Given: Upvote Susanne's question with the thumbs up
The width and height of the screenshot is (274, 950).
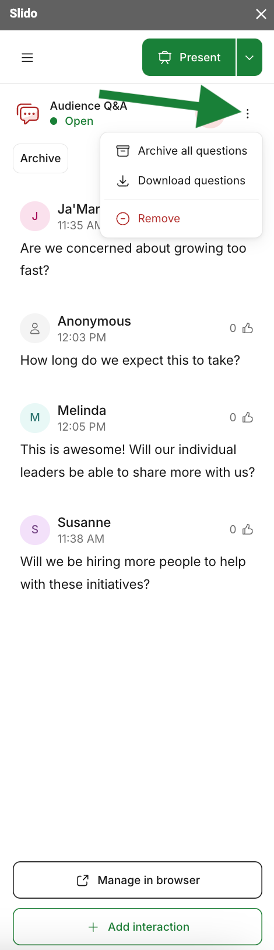Looking at the screenshot, I should [x=248, y=529].
